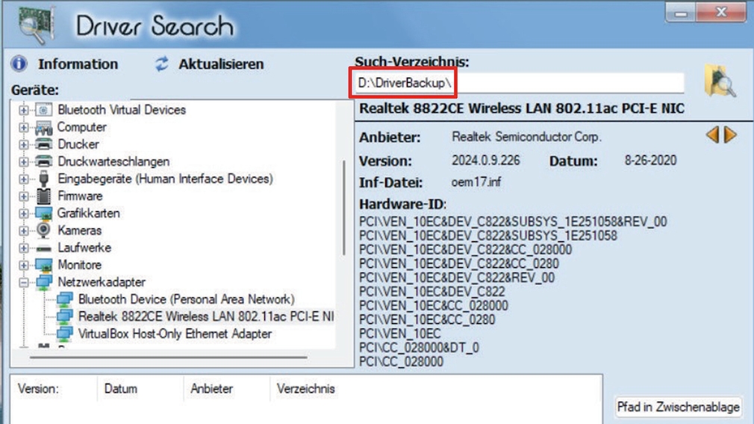Click the Such-Verzeichnis path input field
Screen dimensions: 754x424
pyautogui.click(x=567, y=83)
